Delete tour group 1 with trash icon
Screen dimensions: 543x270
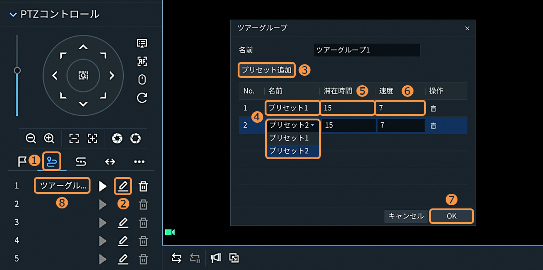coord(144,186)
